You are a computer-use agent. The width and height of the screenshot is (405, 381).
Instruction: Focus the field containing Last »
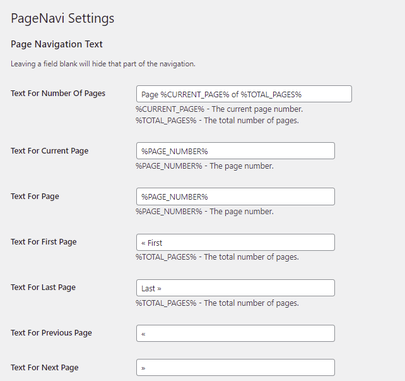(235, 288)
